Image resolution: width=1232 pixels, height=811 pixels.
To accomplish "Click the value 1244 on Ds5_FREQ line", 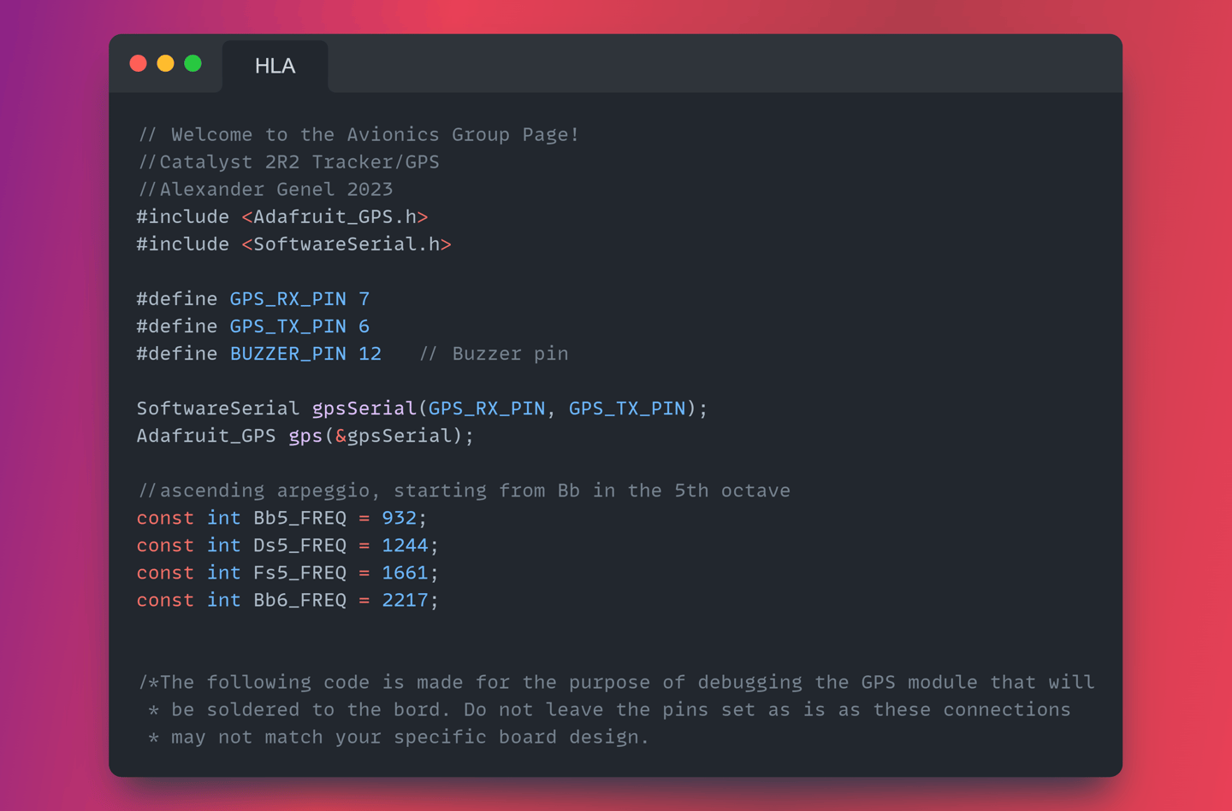I will coord(404,545).
